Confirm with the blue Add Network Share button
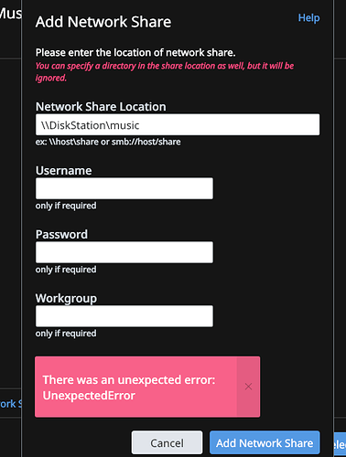This screenshot has height=457, width=346. 265,442
